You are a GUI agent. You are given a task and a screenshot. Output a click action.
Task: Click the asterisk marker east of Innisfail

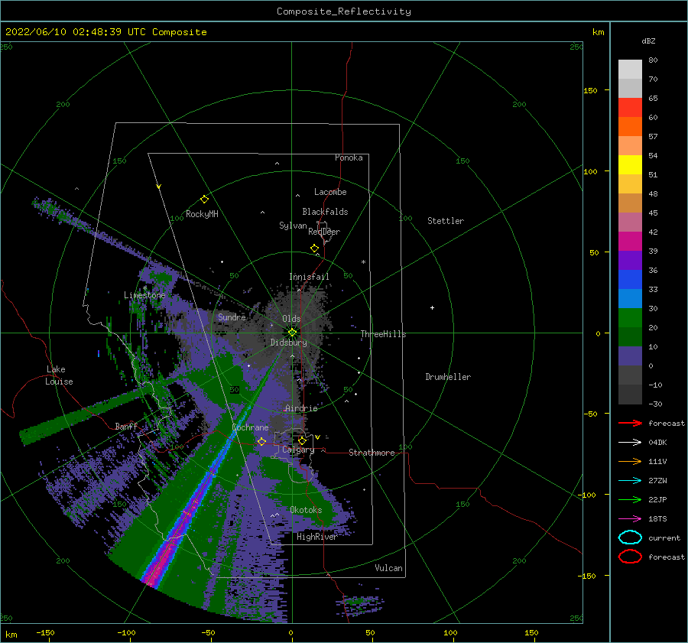363,262
